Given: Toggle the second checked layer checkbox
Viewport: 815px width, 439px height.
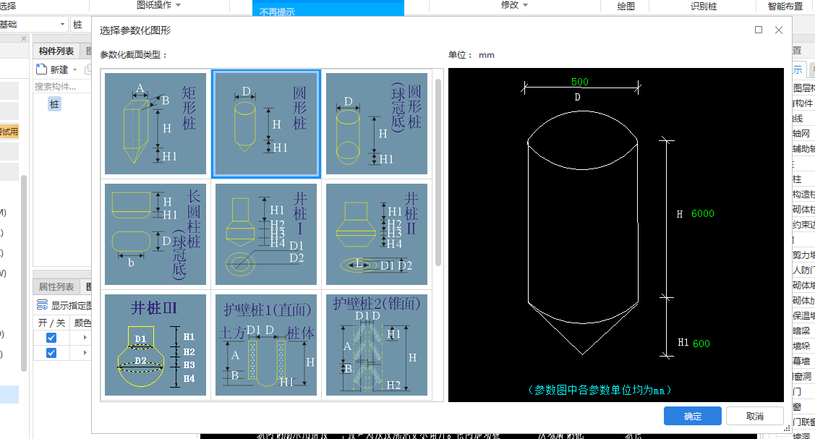Looking at the screenshot, I should [51, 353].
